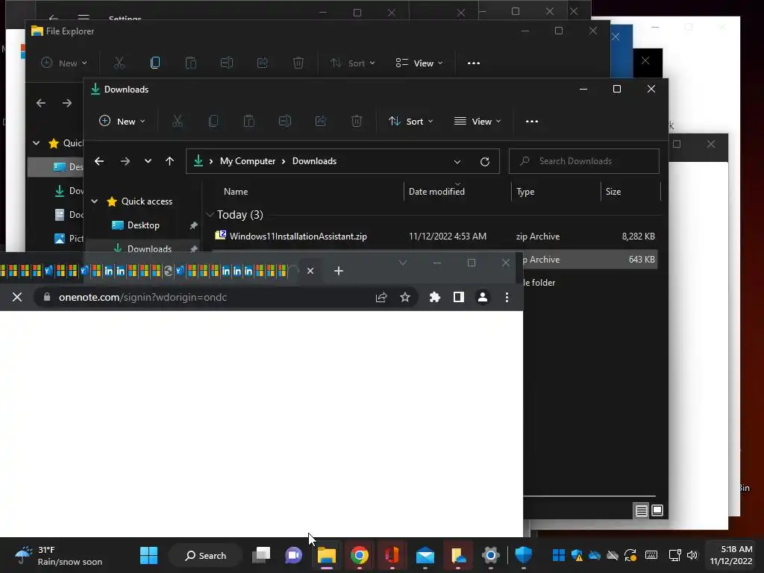Open clock showing 5:18 AM

(x=731, y=555)
